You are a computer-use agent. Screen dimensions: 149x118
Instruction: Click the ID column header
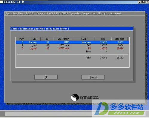coord(47,39)
